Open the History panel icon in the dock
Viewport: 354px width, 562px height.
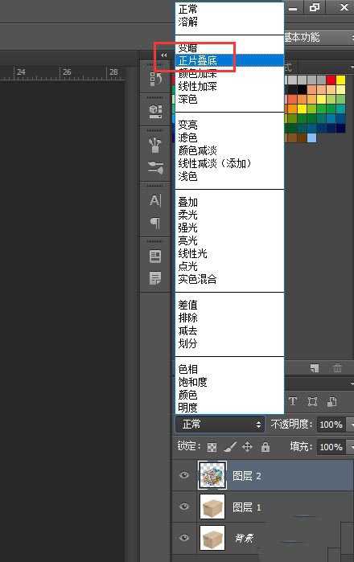click(x=155, y=78)
